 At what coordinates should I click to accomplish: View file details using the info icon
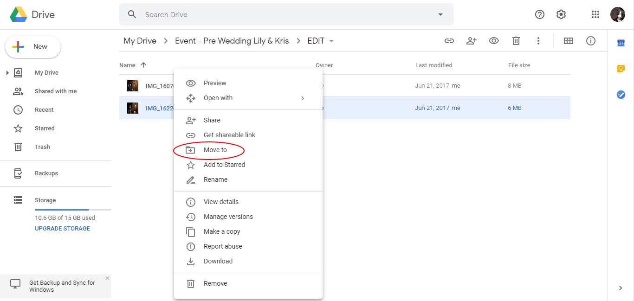coord(590,41)
